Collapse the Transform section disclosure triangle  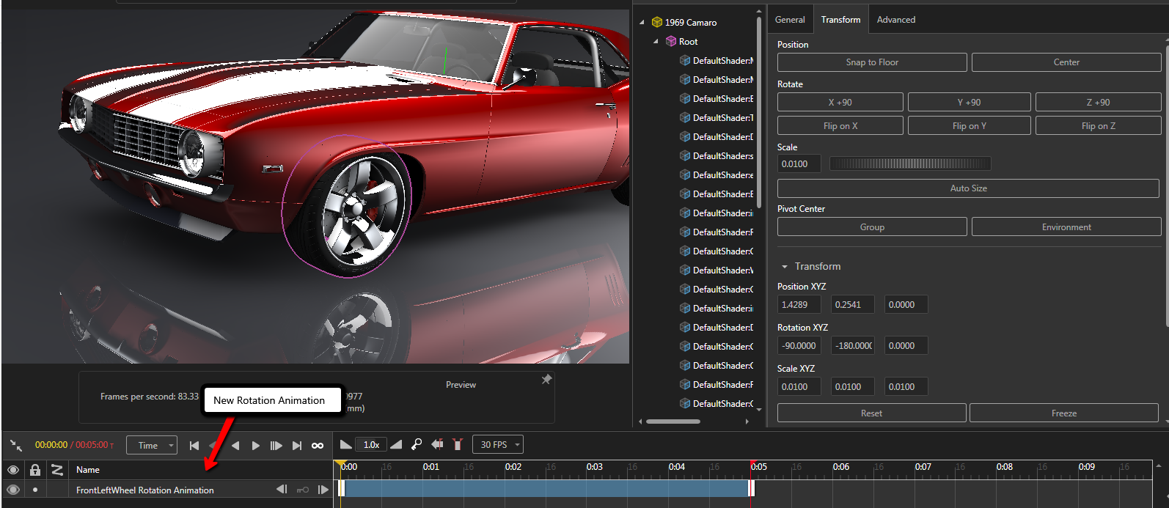tap(784, 267)
